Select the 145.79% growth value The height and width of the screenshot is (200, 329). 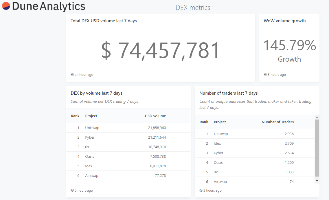point(289,45)
